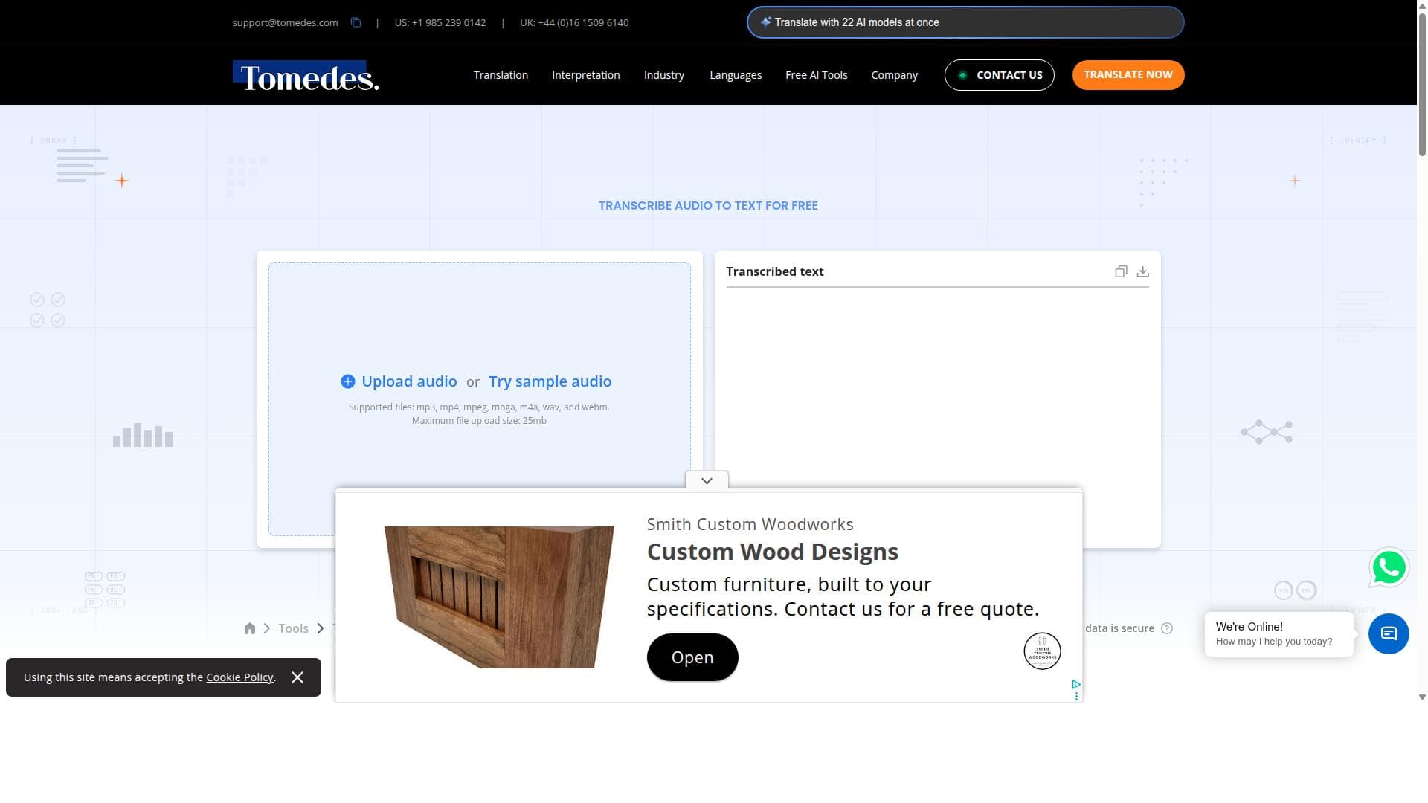Open the Translation menu
Viewport: 1428px width, 803px height.
point(501,75)
